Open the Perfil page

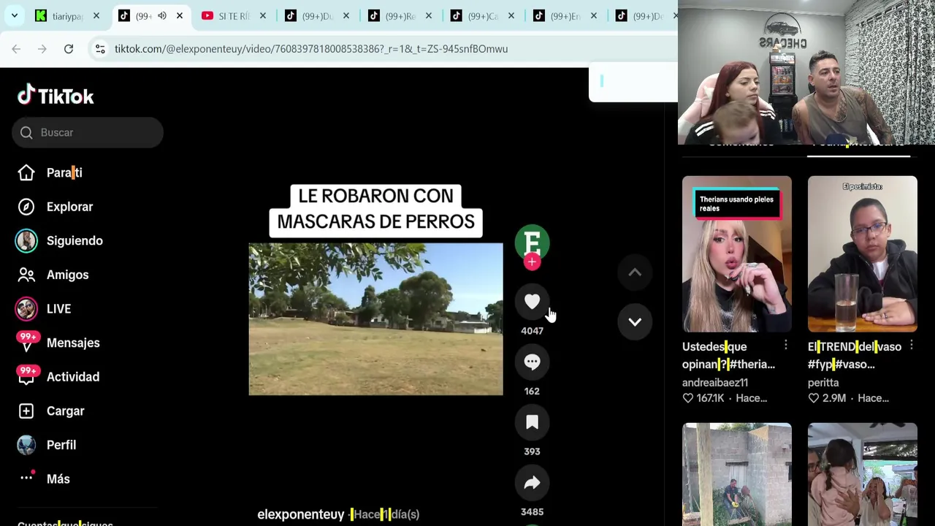(61, 445)
